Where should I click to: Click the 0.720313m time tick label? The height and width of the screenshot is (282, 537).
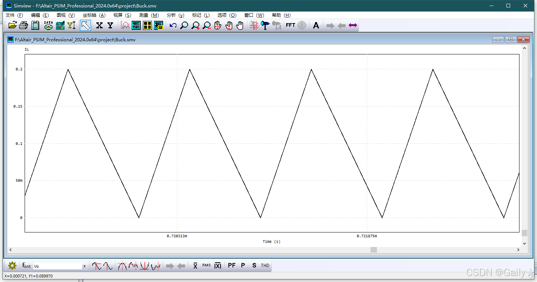pyautogui.click(x=177, y=236)
